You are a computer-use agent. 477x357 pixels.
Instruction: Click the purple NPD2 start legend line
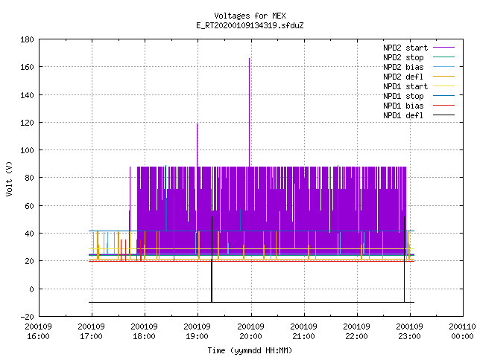(x=444, y=48)
